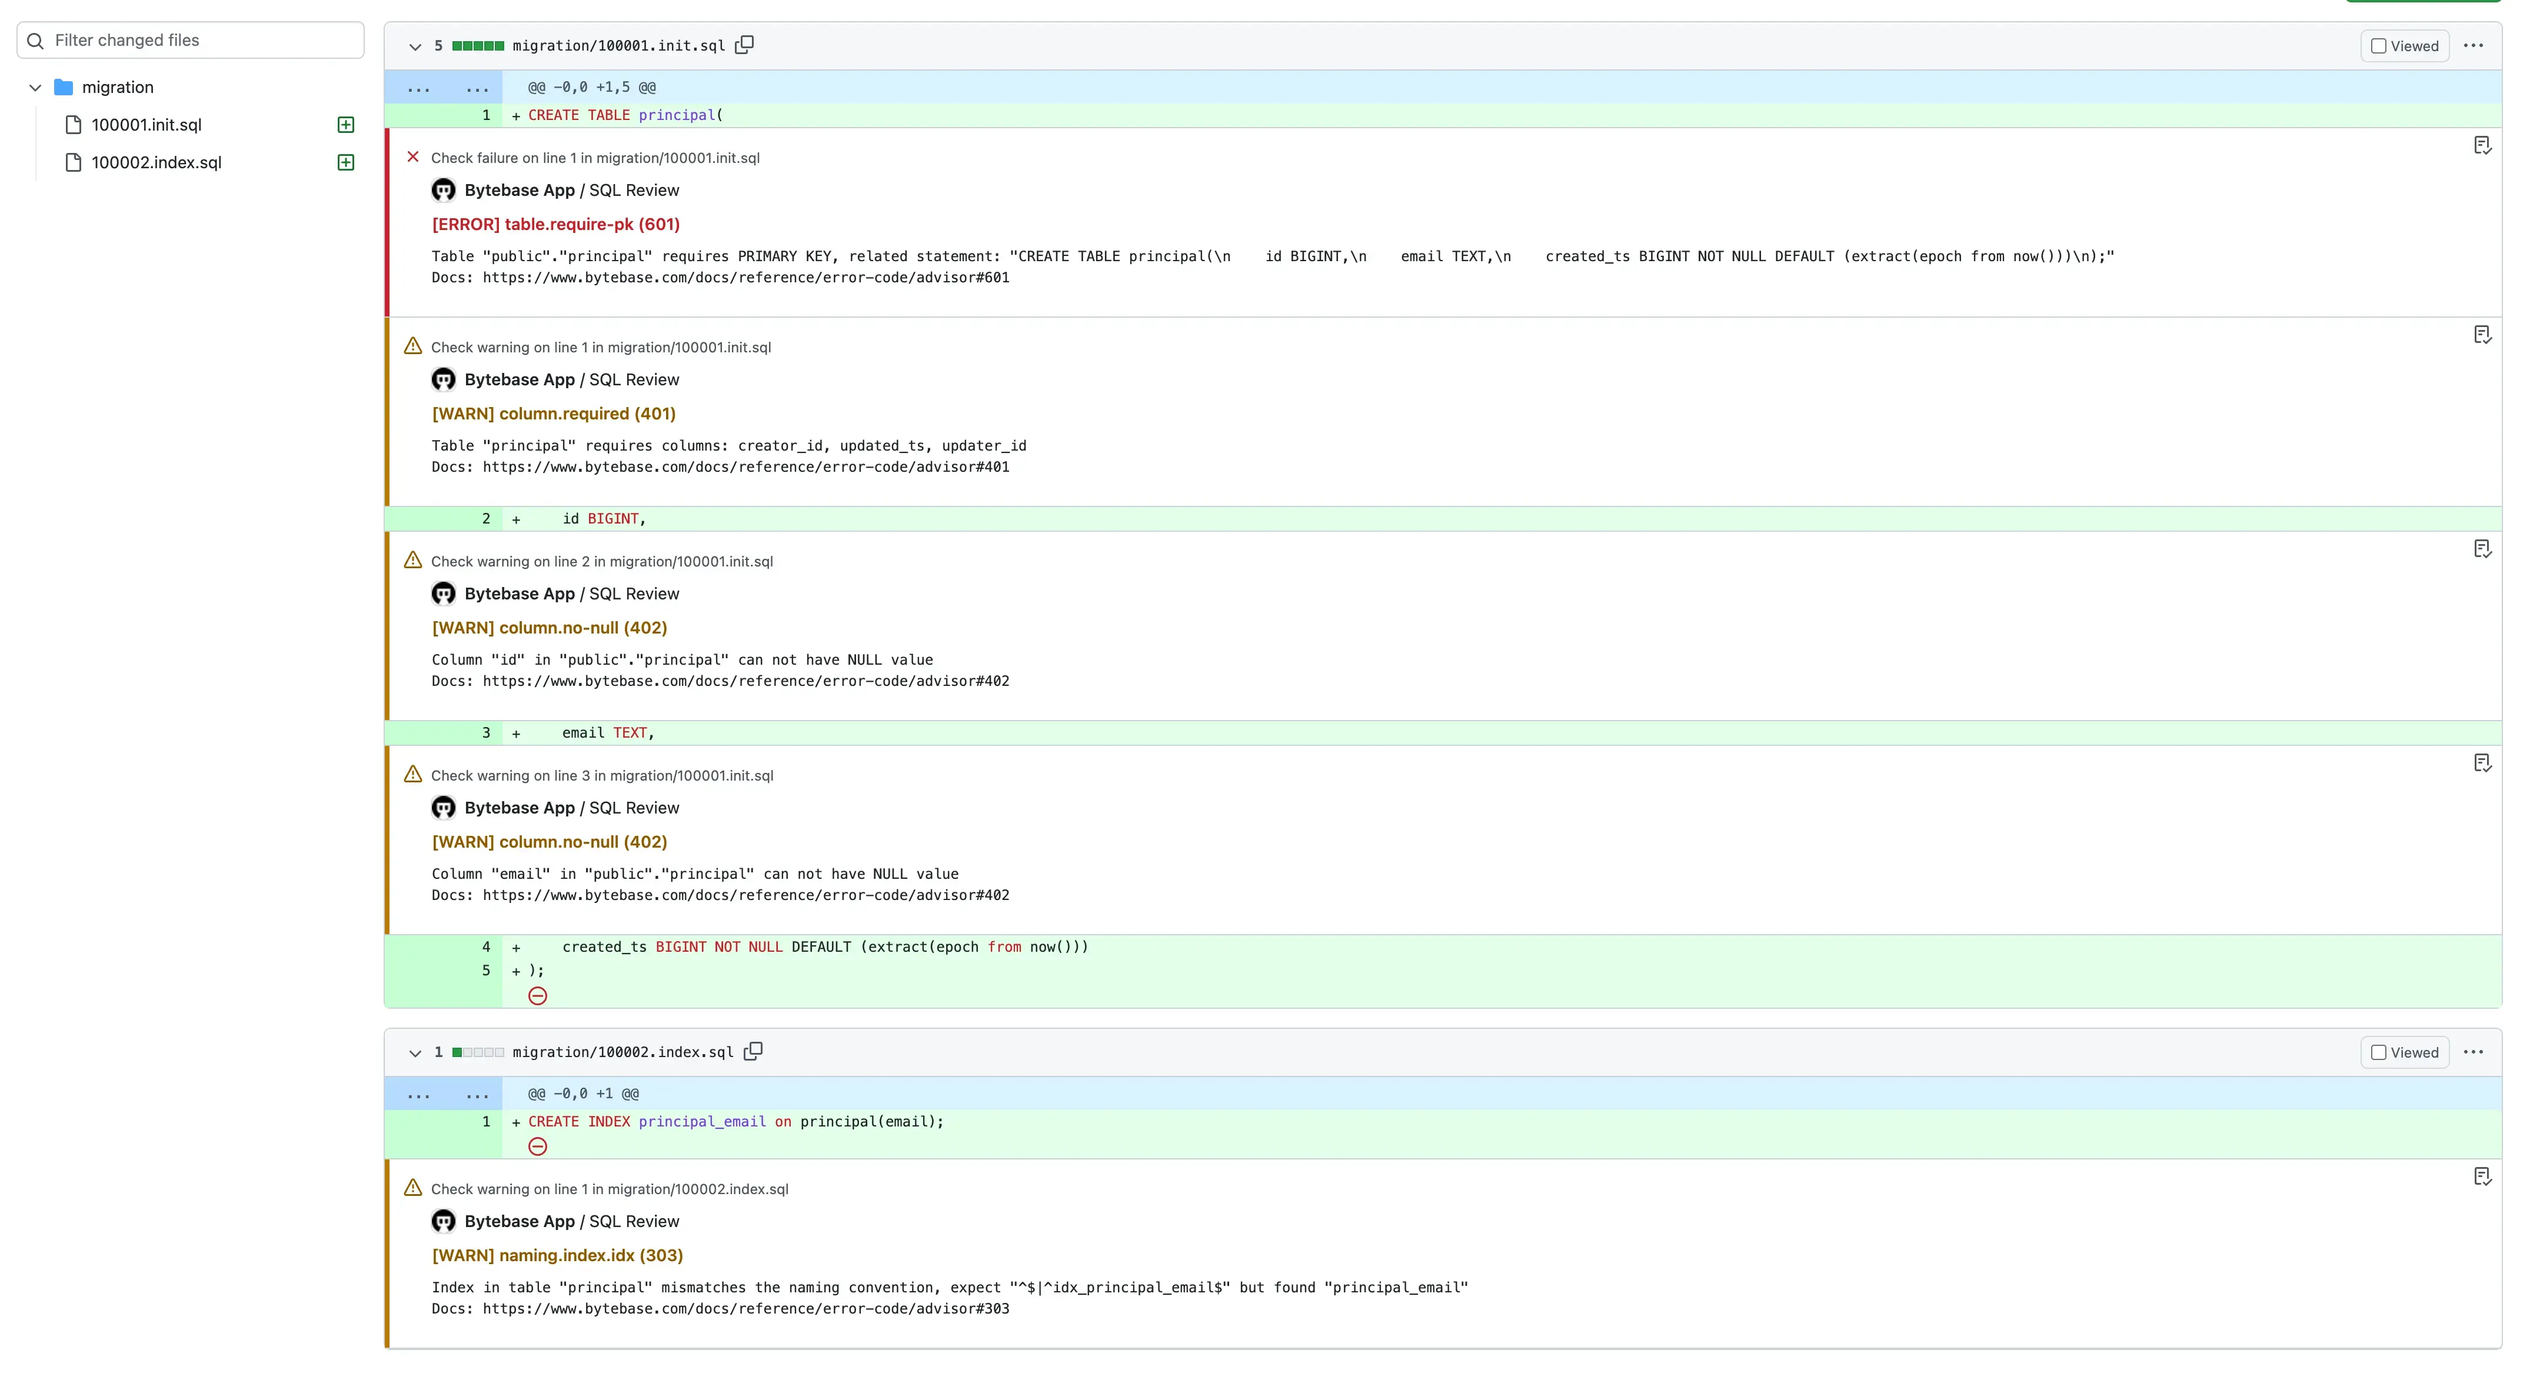The width and height of the screenshot is (2530, 1380).
Task: Click the added-file icon next to 100002.index.sql
Action: (x=346, y=162)
